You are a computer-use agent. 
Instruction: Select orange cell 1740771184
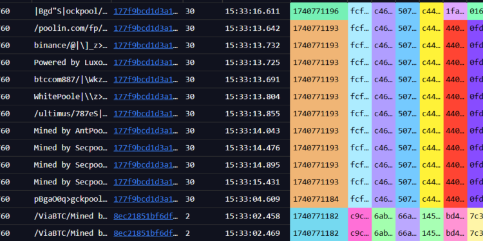319,199
